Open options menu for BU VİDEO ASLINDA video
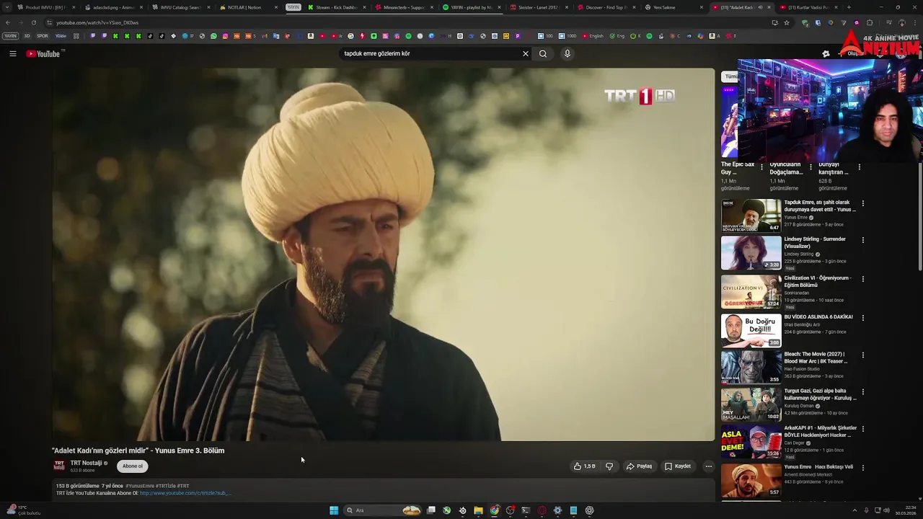Viewport: 923px width, 519px height. (x=862, y=318)
